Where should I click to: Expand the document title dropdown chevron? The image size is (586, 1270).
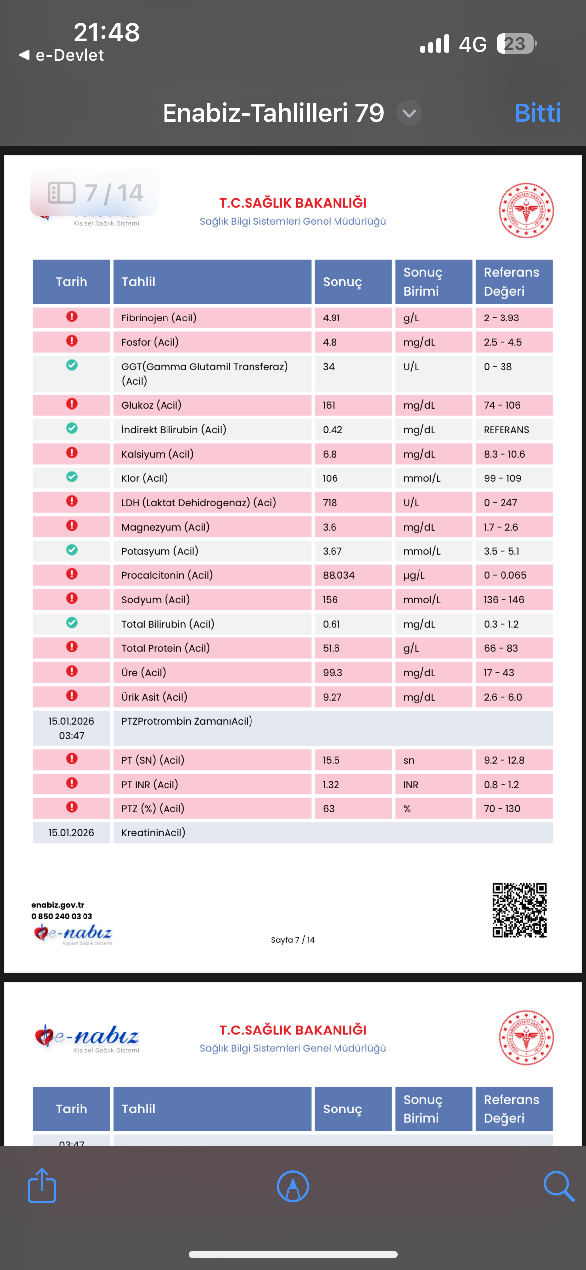tap(409, 113)
